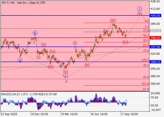Click the "16 Jun 16:00" date on the time axis
164x117 pixels.
click(x=99, y=114)
